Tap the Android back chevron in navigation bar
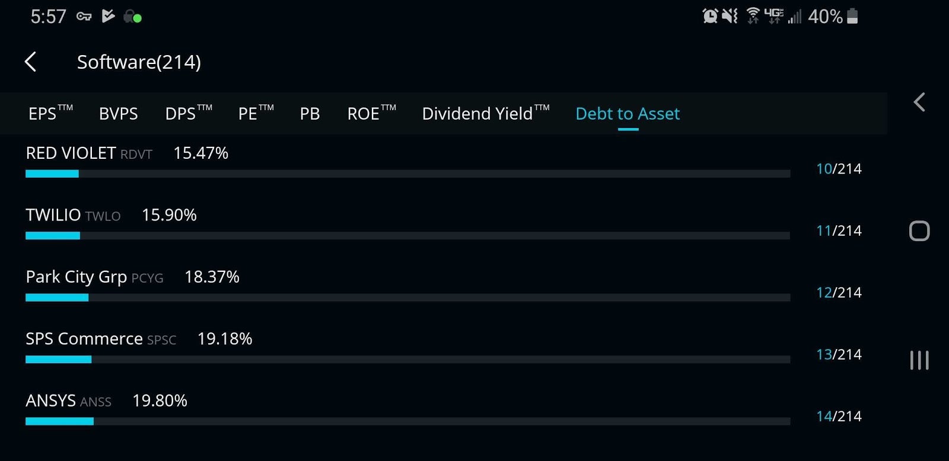Image resolution: width=949 pixels, height=461 pixels. coord(919,102)
